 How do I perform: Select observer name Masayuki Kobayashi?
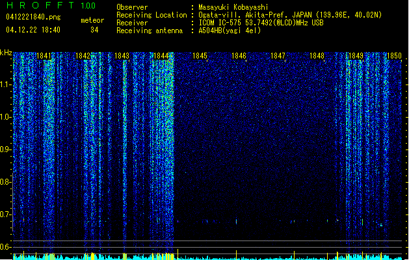(x=233, y=7)
